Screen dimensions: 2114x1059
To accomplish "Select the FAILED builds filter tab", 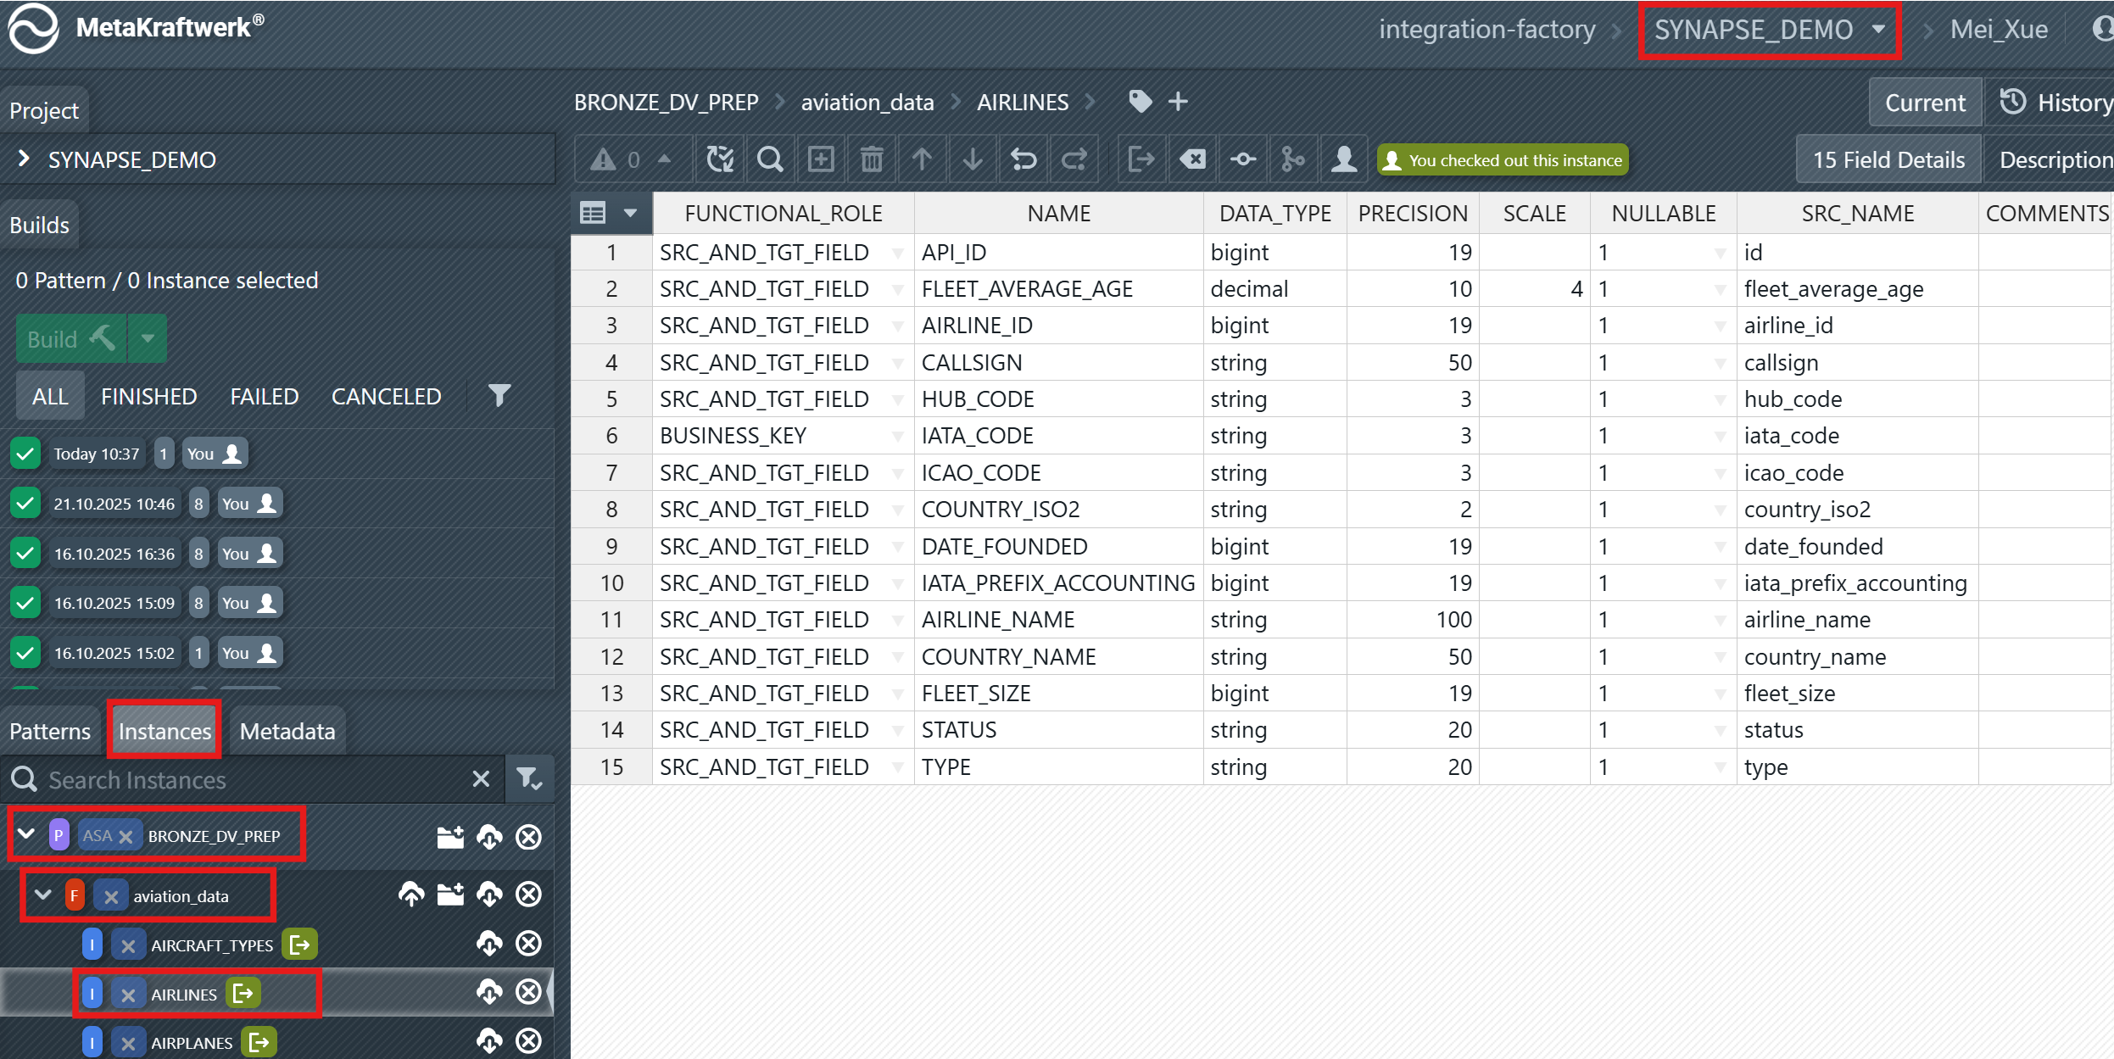I will tap(264, 396).
